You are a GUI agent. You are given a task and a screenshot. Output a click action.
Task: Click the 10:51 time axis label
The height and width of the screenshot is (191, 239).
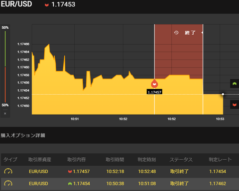point(75,119)
